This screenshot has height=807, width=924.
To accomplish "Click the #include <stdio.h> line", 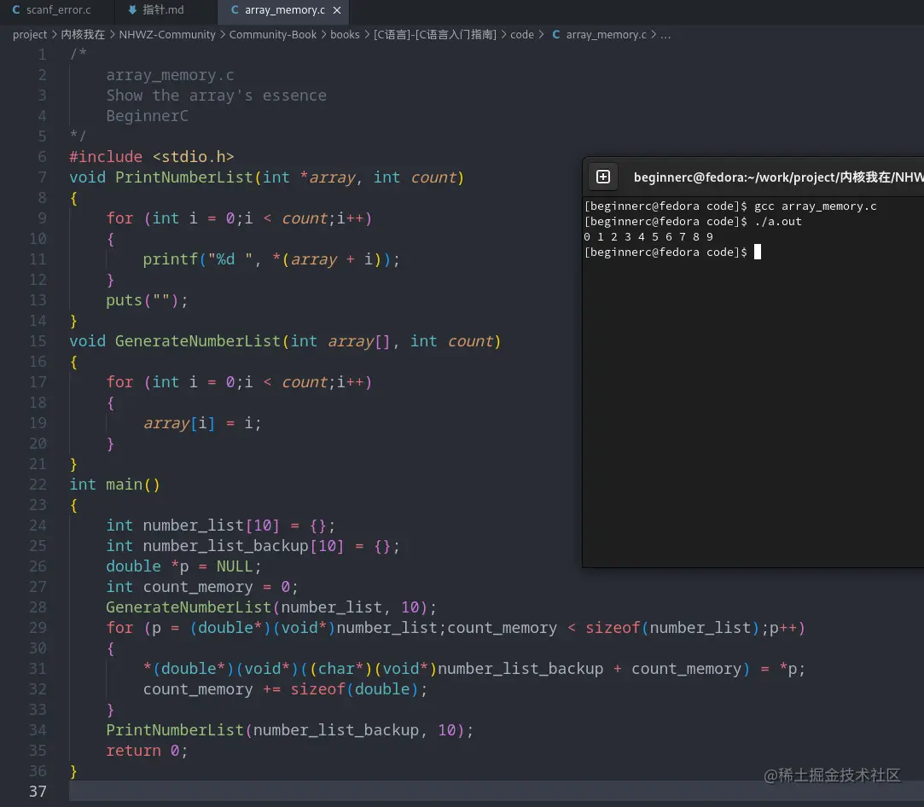I will 152,157.
